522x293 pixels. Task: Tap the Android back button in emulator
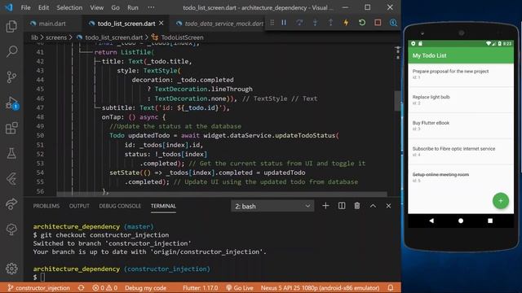tap(431, 221)
